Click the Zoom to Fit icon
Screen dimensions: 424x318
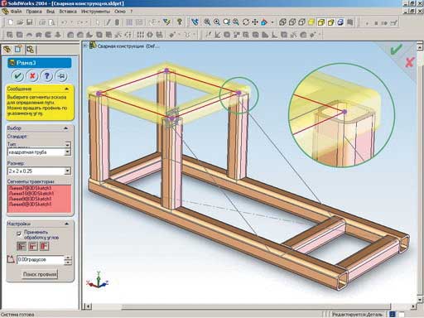pos(207,22)
